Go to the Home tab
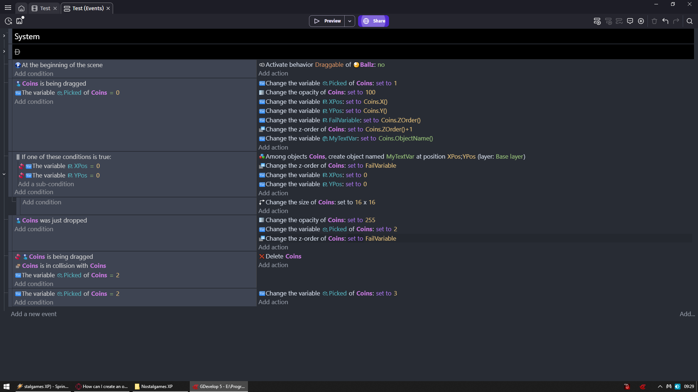 click(21, 8)
